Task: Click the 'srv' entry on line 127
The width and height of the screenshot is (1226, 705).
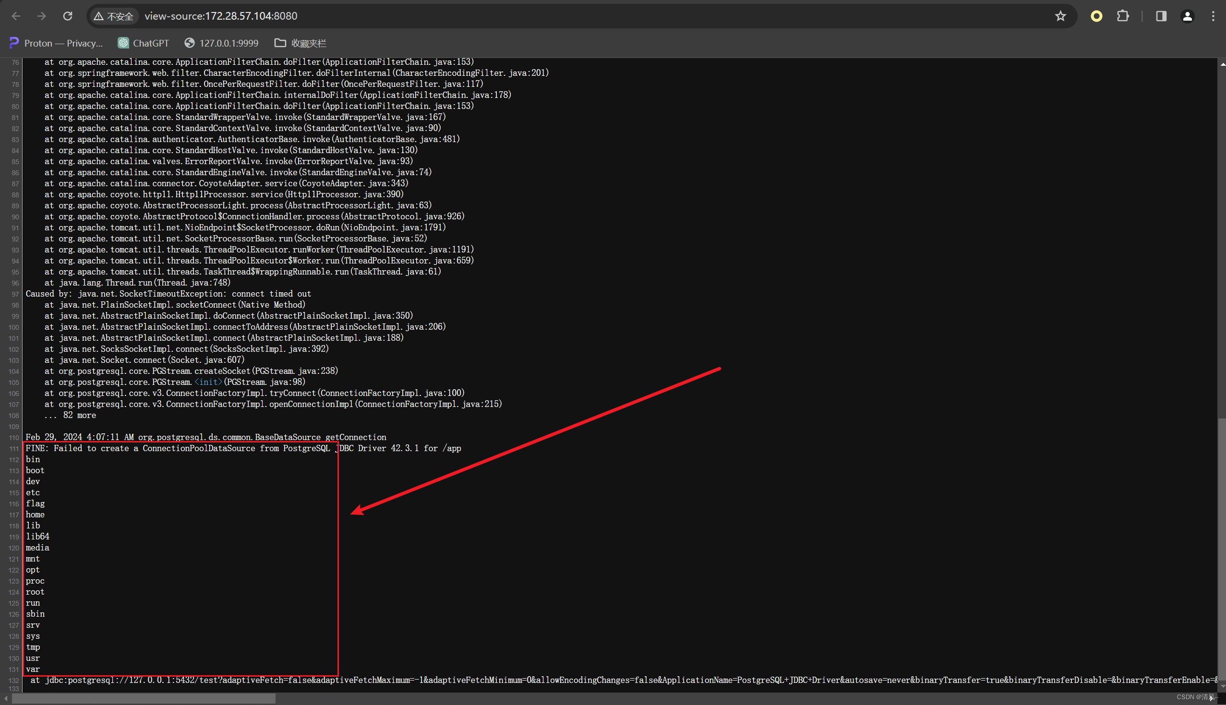Action: [33, 625]
